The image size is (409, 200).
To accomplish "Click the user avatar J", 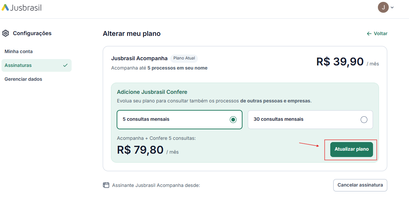I will 383,7.
